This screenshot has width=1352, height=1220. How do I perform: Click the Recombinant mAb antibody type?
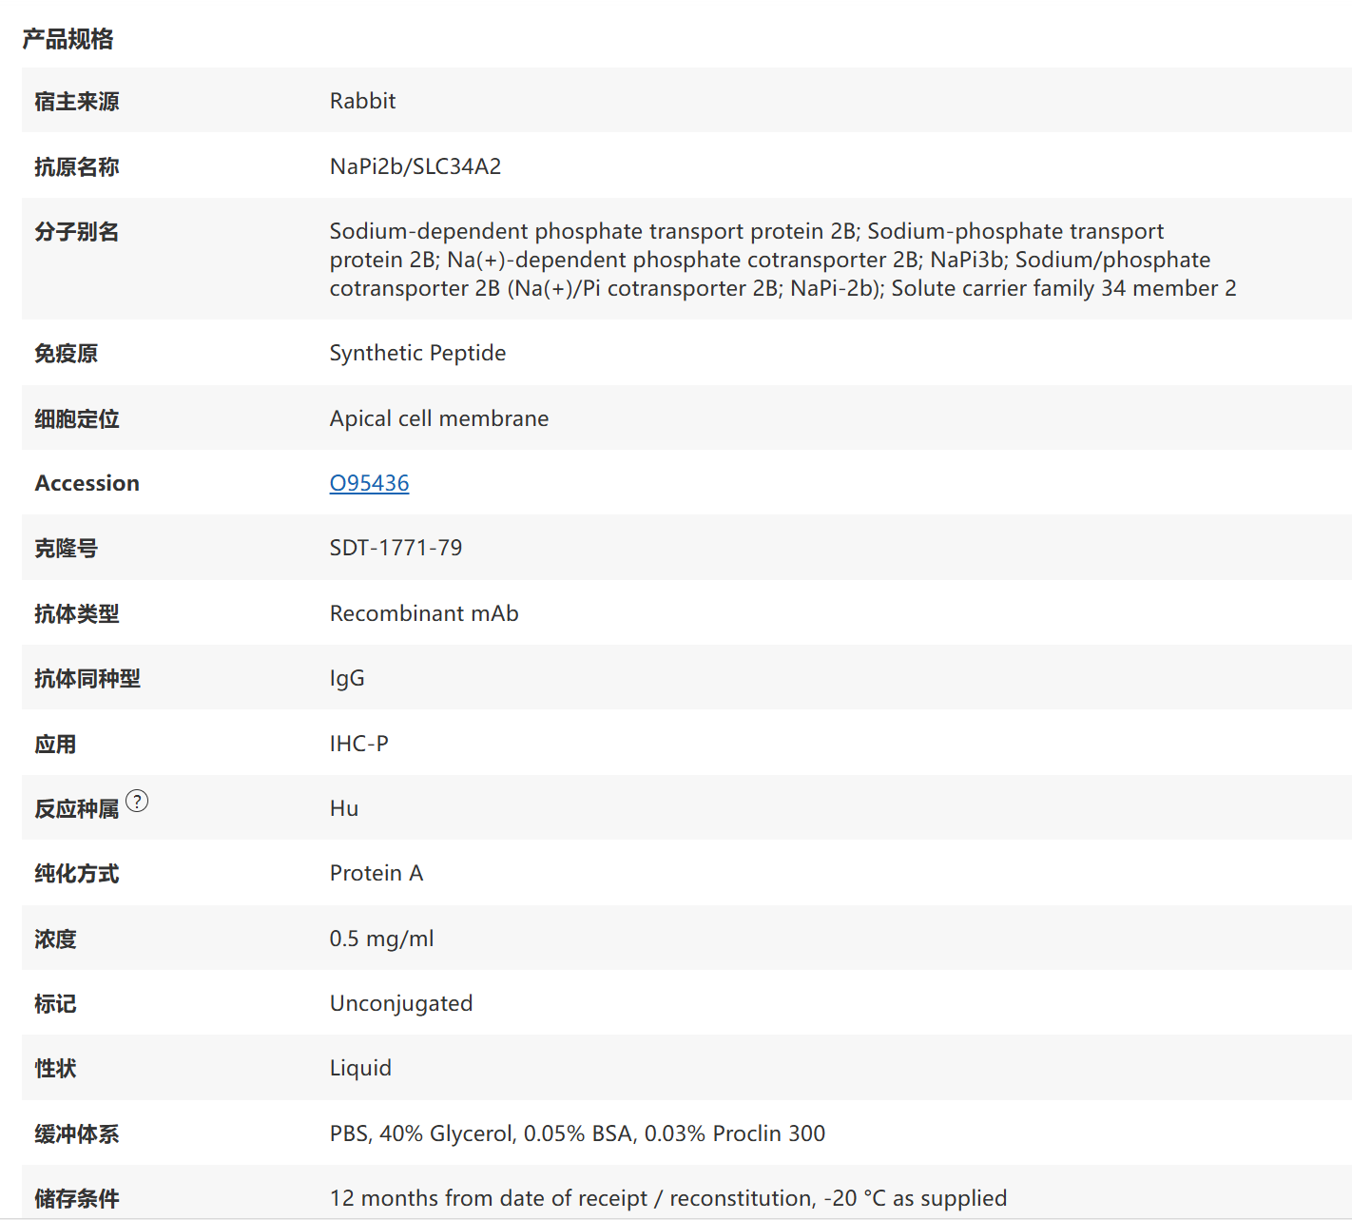tap(423, 613)
